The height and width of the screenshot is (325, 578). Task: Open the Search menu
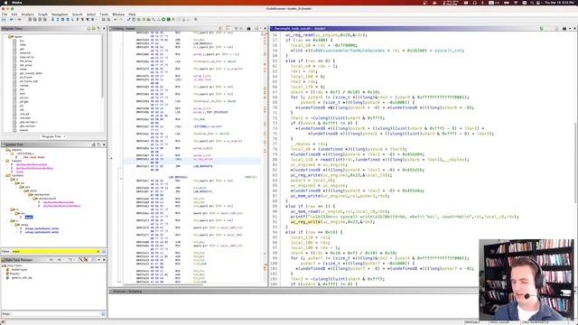pyautogui.click(x=77, y=14)
